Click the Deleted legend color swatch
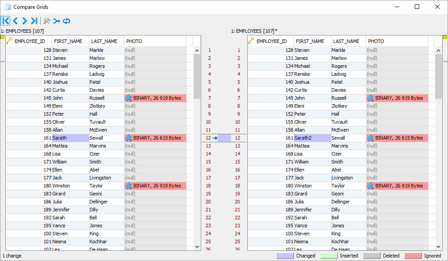Screen dimensions: 448x261 point(372,256)
